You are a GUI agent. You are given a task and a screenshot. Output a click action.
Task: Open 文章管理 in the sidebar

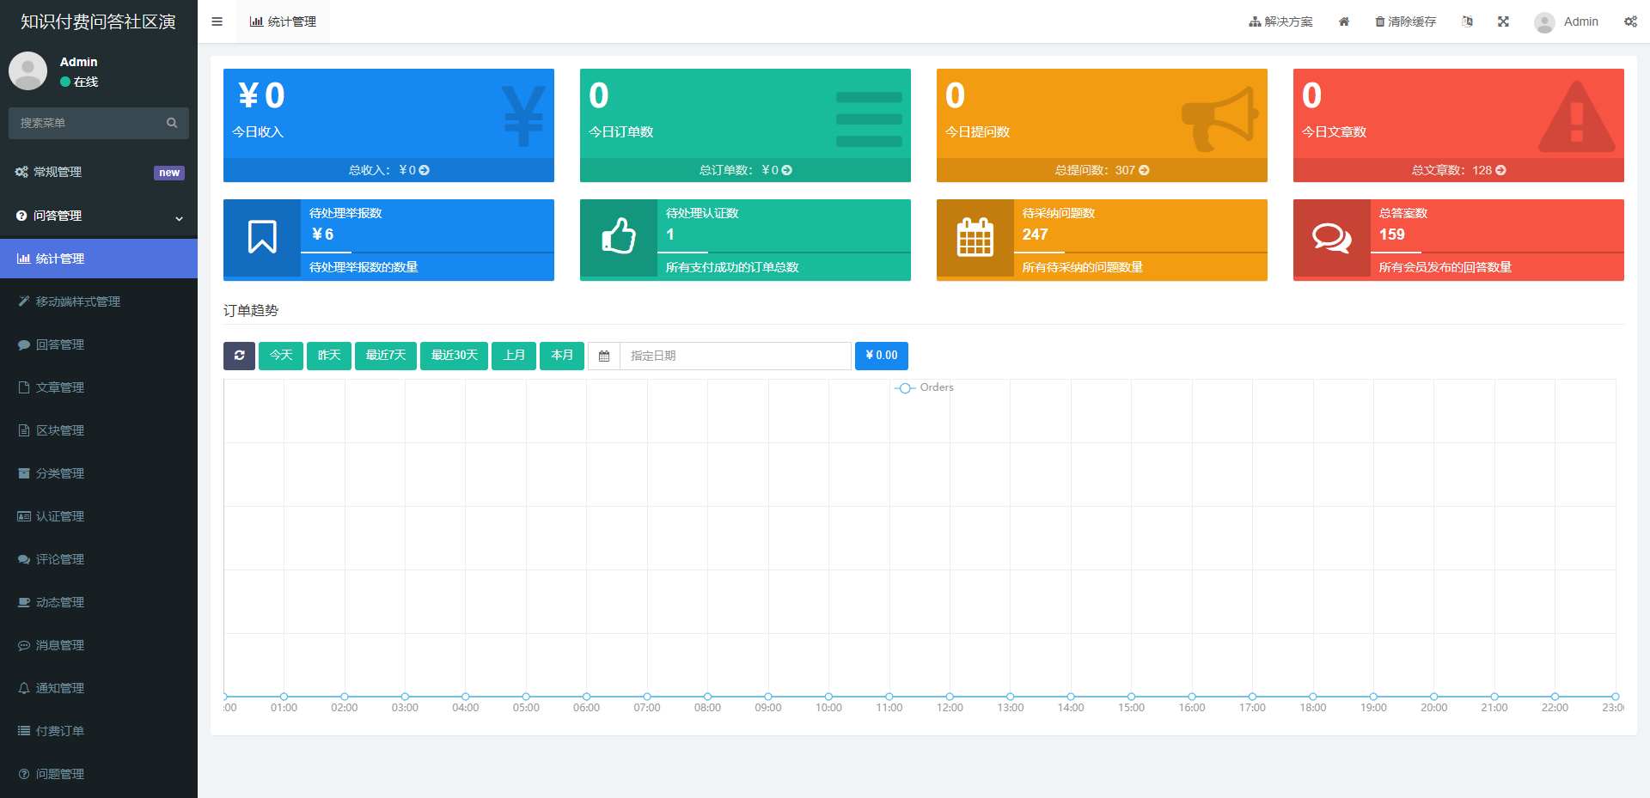[x=60, y=387]
